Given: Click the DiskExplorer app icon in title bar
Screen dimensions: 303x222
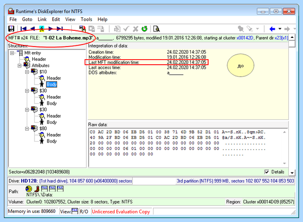Looking at the screenshot, I should pyautogui.click(x=11, y=11).
